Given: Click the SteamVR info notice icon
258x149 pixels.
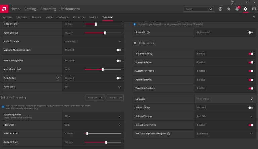Looking at the screenshot, I should click(135, 24).
